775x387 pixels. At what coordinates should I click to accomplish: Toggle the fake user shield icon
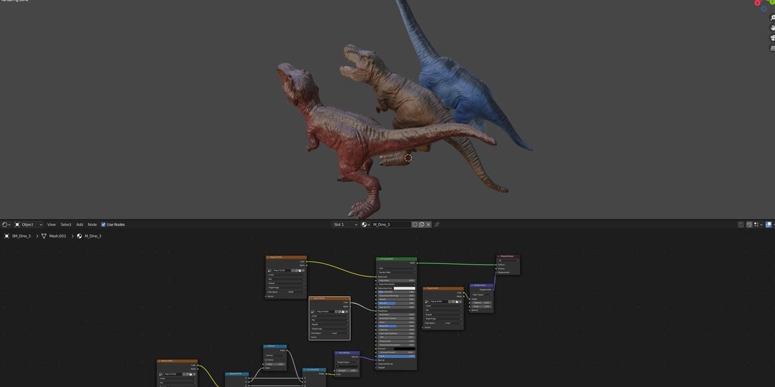tap(415, 224)
